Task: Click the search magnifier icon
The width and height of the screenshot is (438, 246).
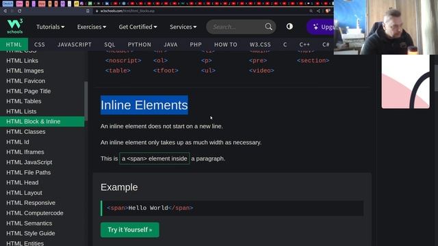Action: (268, 27)
